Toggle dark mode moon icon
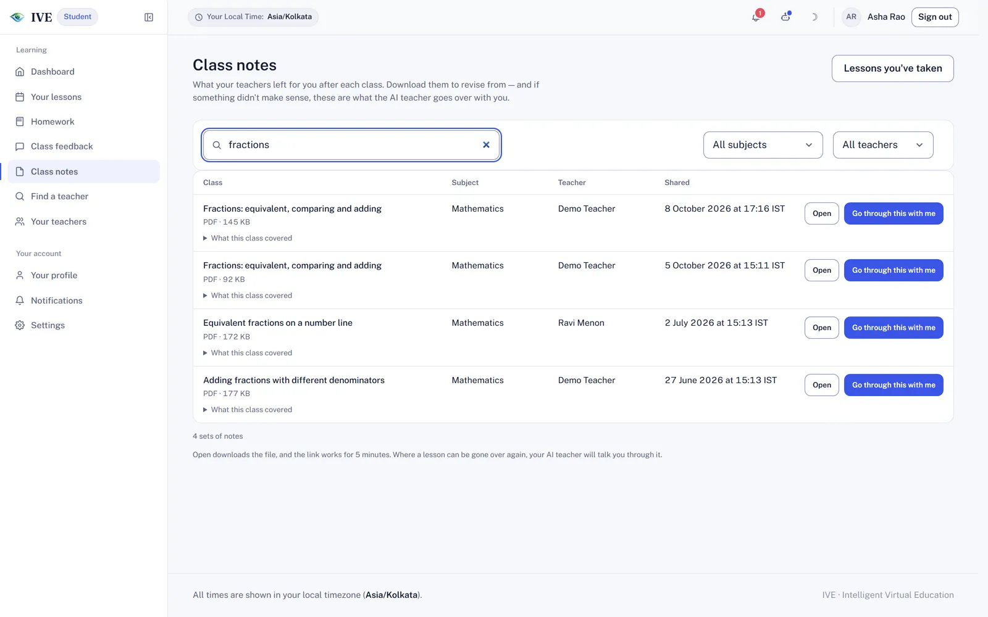This screenshot has width=988, height=617. click(814, 17)
